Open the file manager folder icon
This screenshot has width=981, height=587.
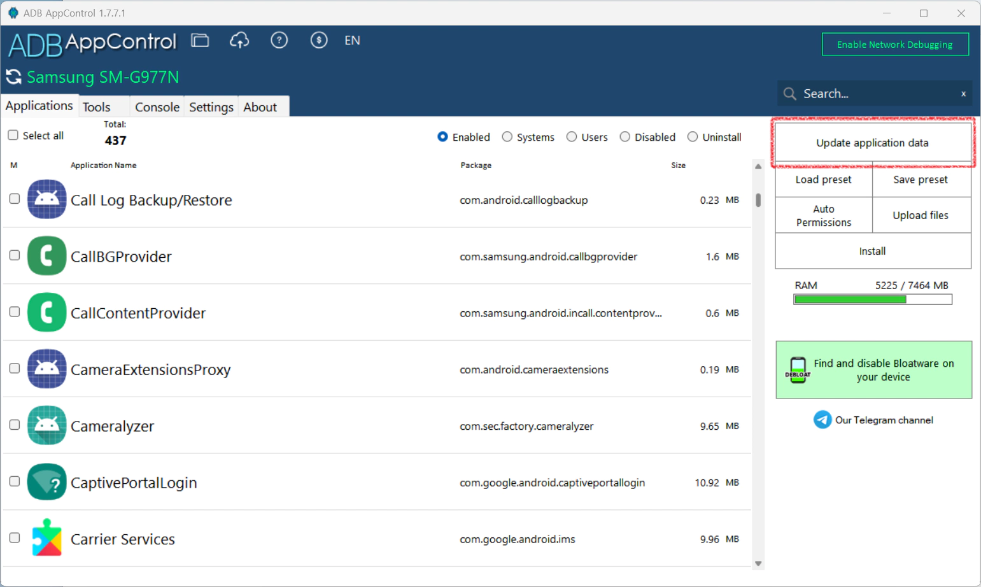click(x=200, y=41)
